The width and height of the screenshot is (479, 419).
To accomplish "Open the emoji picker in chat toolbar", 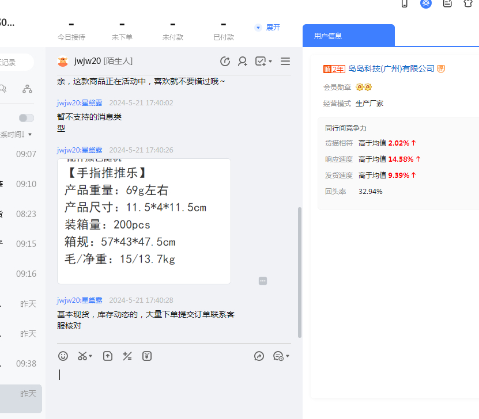I will point(63,356).
